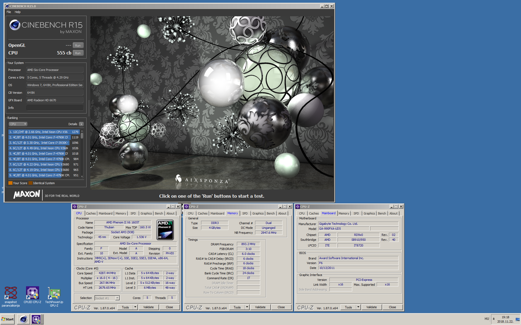Click the Cinebench title bar icon
Screen dimensions: 521x325
(x=7, y=6)
